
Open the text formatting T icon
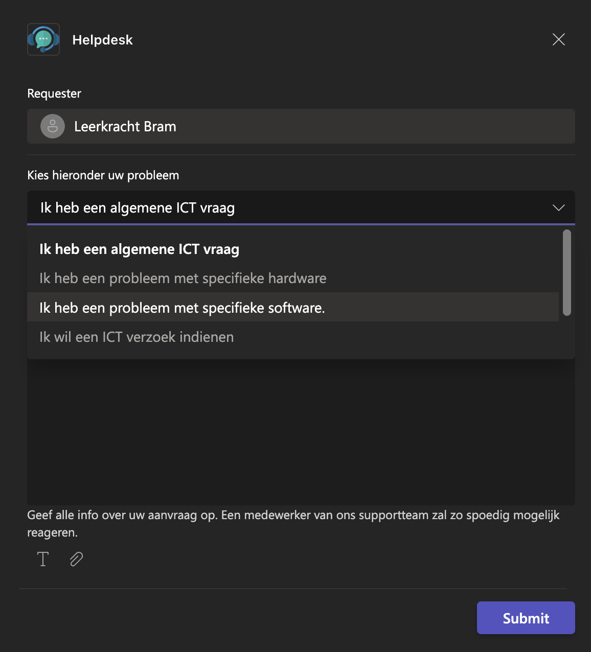pos(43,559)
